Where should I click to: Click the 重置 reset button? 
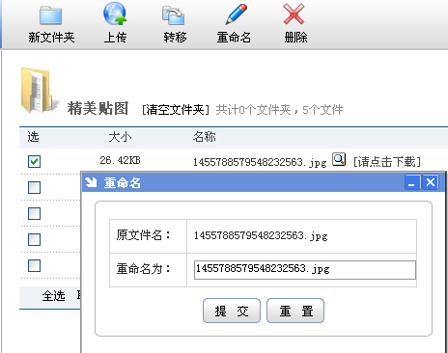point(295,311)
